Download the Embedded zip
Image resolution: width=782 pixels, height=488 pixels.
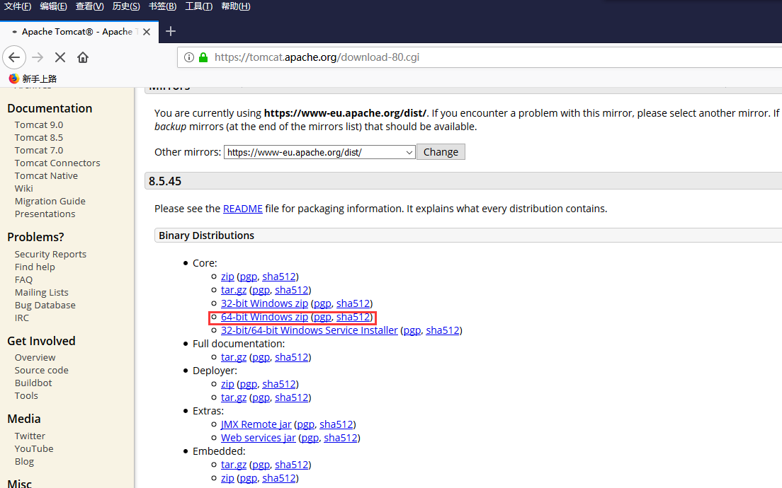(227, 478)
